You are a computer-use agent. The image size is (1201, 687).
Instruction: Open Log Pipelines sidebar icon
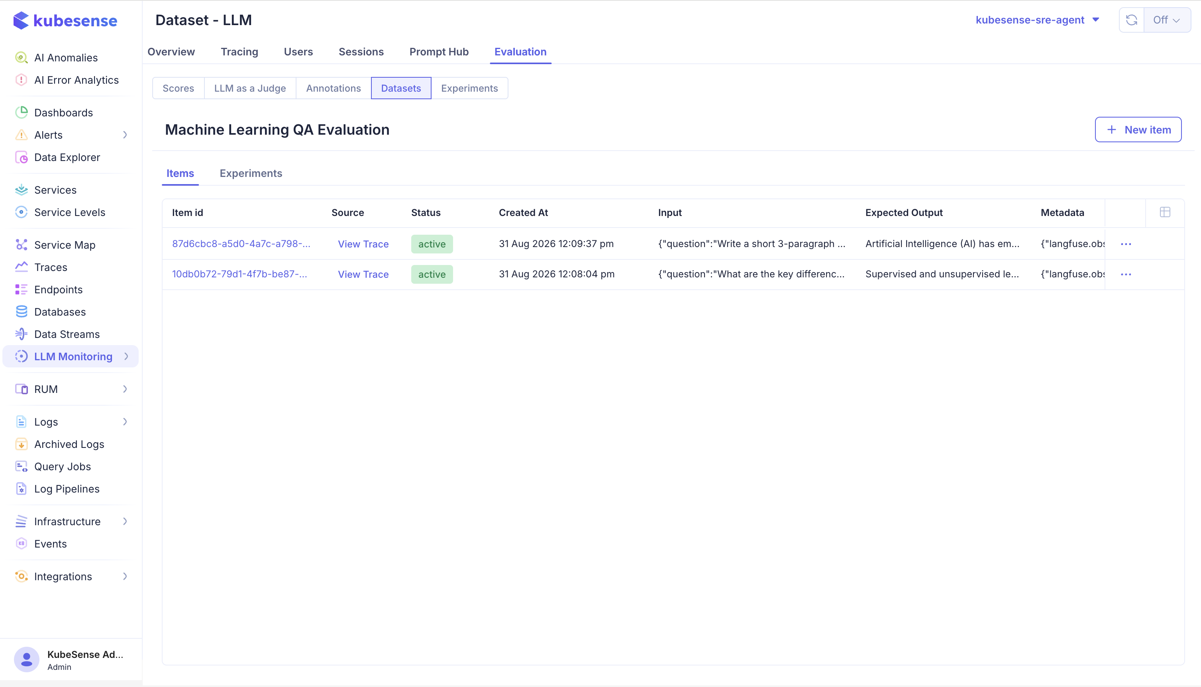tap(21, 489)
